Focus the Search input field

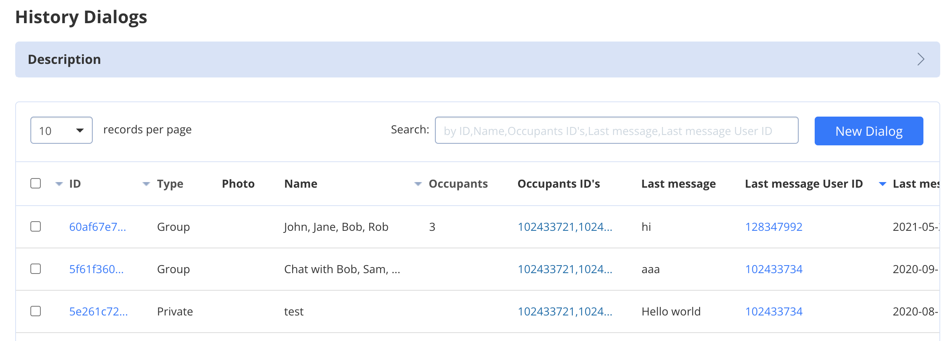point(616,131)
